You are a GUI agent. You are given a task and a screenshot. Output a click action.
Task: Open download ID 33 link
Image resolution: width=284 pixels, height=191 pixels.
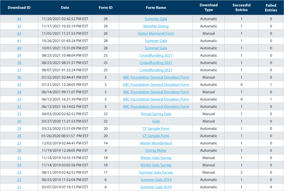(x=19, y=99)
